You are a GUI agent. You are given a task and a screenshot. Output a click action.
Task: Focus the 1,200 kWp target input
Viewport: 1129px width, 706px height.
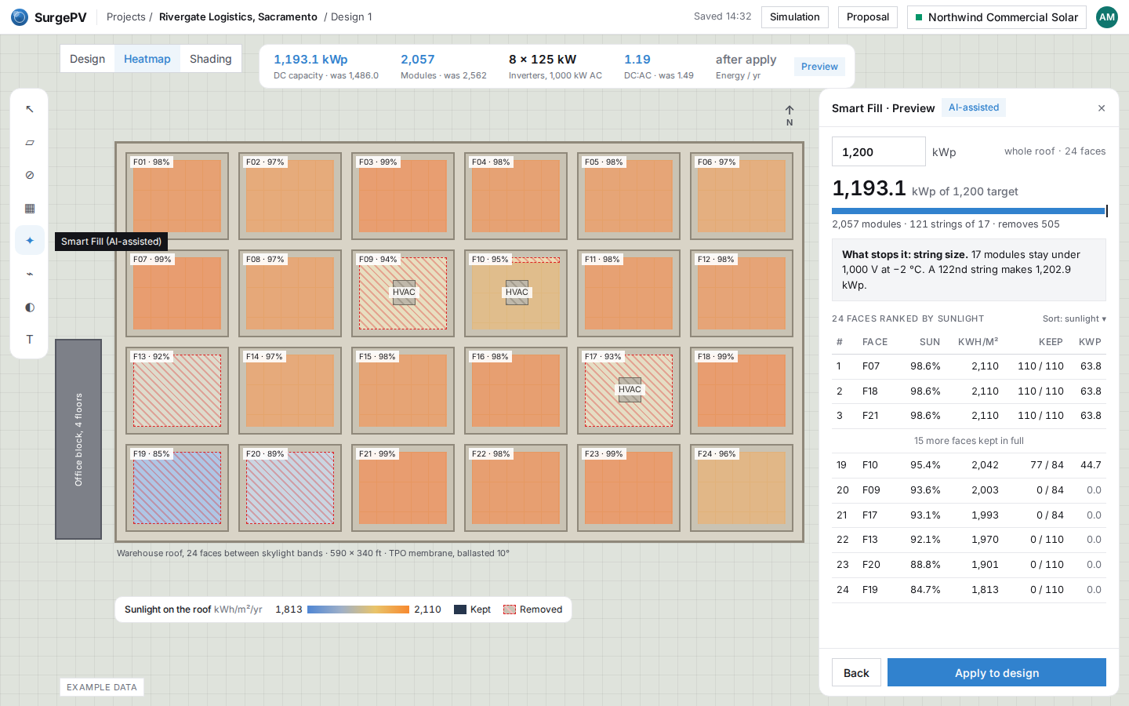tap(879, 151)
